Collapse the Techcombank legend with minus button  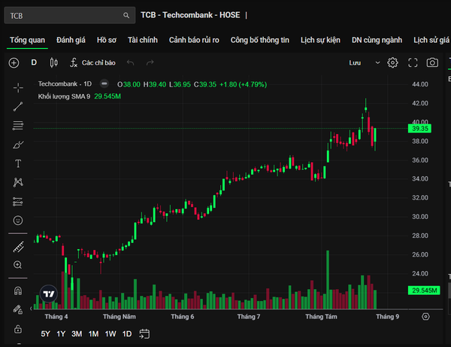(104, 84)
